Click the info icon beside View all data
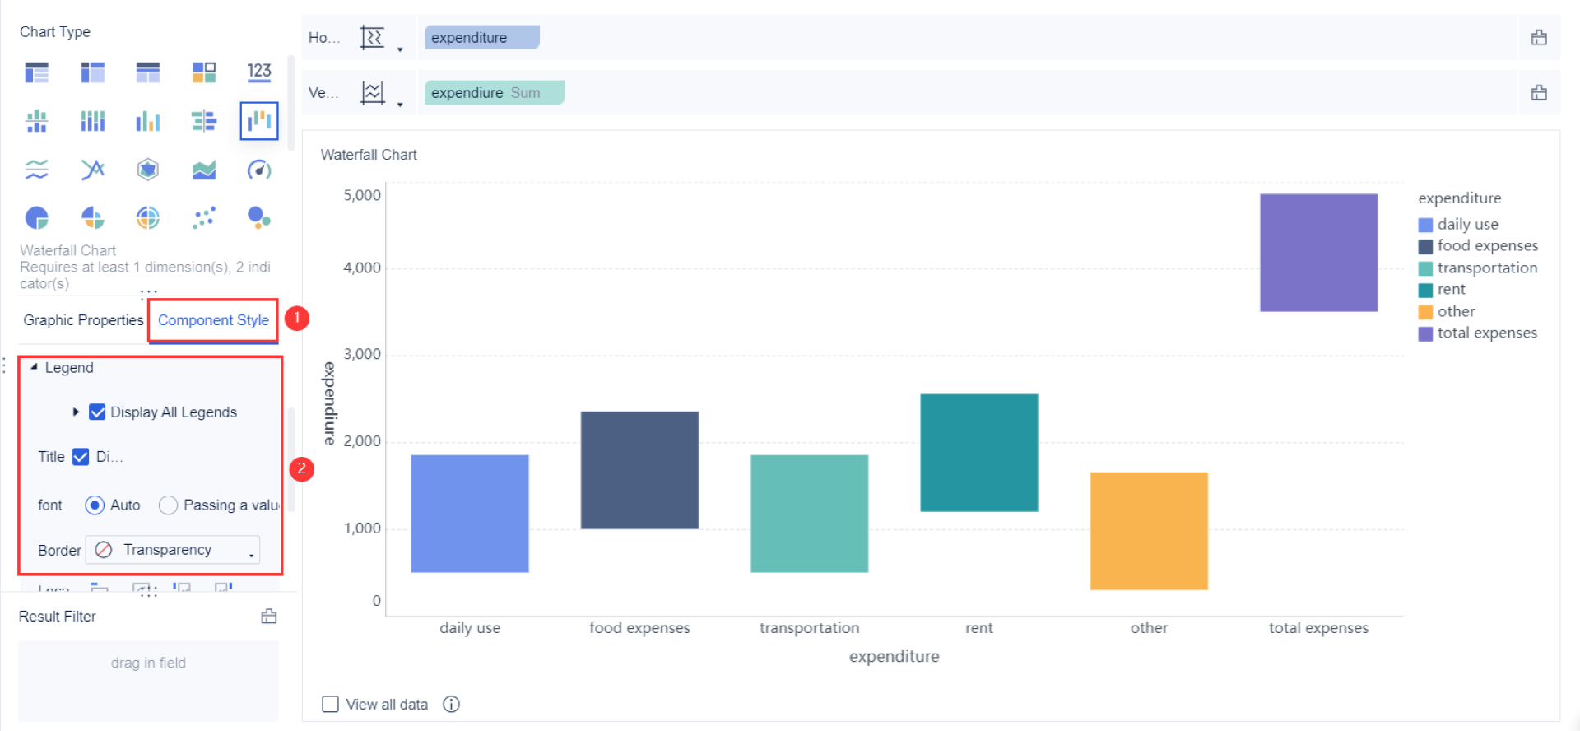Image resolution: width=1580 pixels, height=731 pixels. click(x=451, y=704)
